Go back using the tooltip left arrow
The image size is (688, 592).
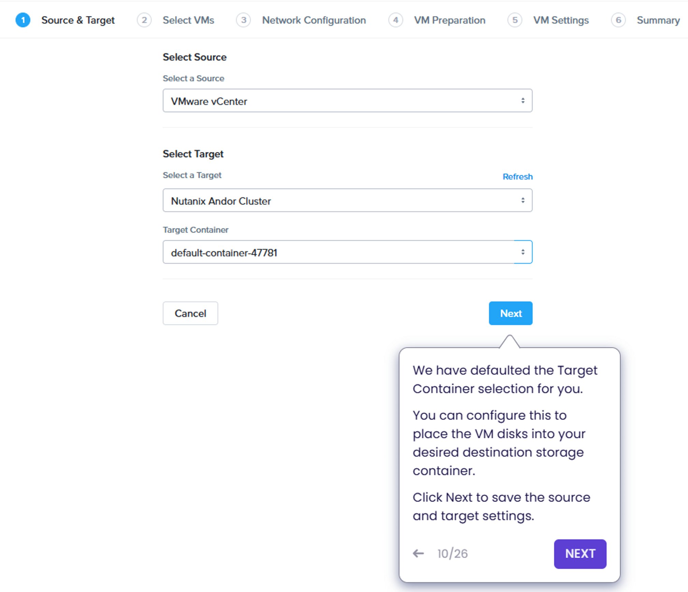pyautogui.click(x=418, y=553)
